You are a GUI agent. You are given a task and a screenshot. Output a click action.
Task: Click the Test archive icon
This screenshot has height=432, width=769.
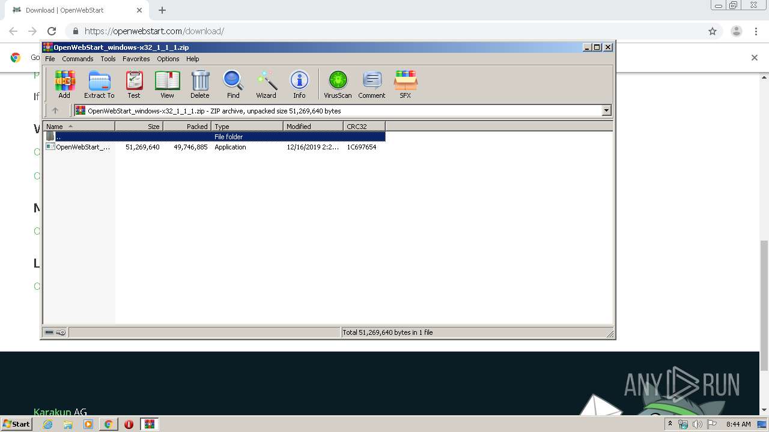134,84
